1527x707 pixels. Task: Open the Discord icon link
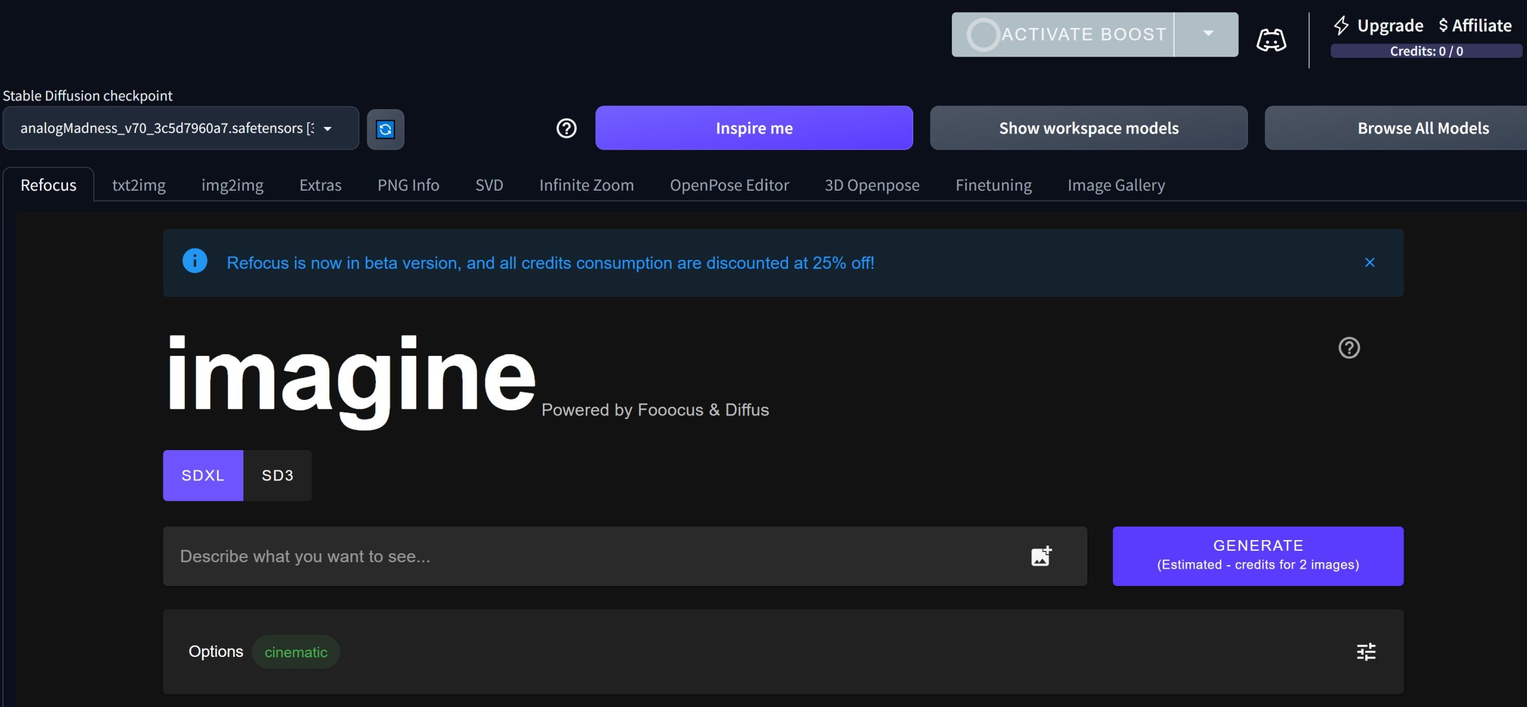click(x=1271, y=40)
